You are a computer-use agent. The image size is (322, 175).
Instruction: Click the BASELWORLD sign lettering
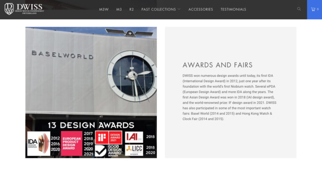tap(62, 55)
